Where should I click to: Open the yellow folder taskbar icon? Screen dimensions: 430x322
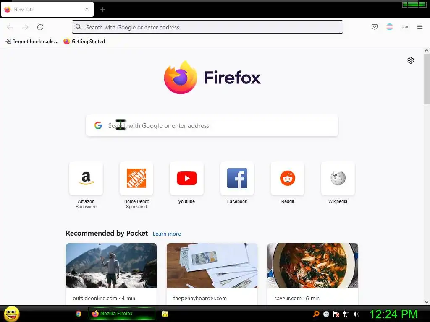165,314
